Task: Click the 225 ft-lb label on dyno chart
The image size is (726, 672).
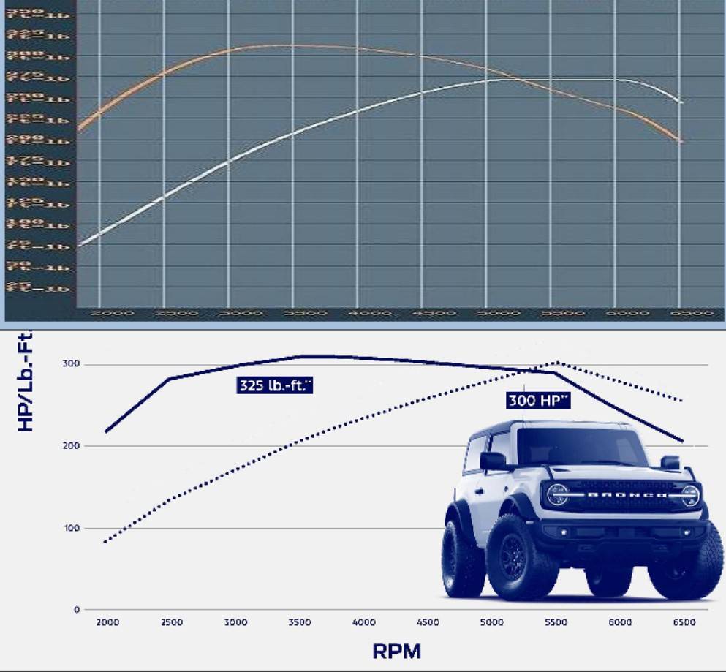Action: 38,118
